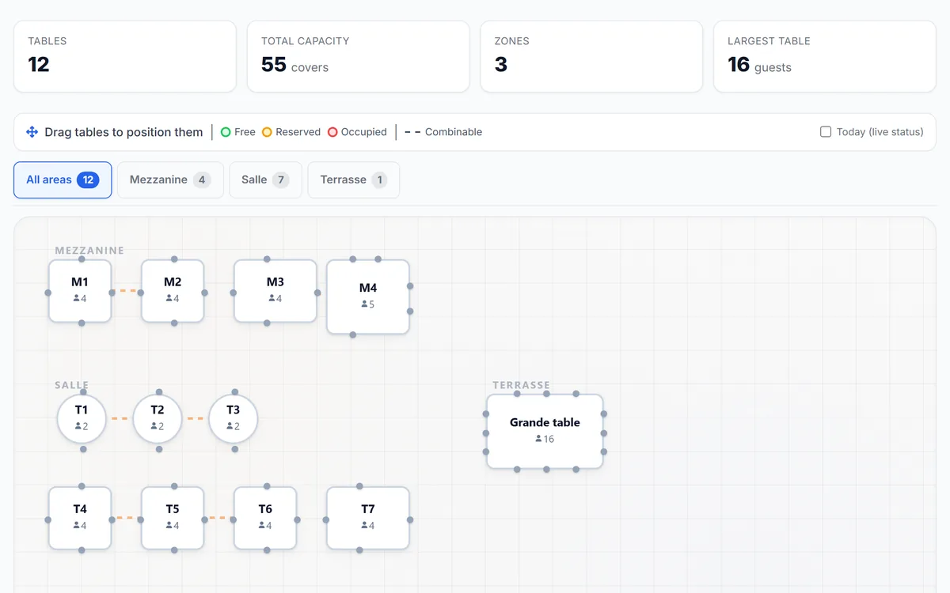Click the yellow Reserved status circle

267,132
